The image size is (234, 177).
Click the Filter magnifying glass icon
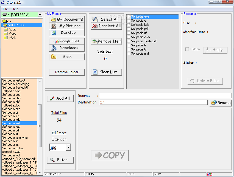(x=52, y=160)
